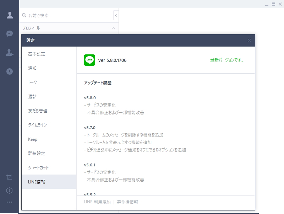Image resolution: width=284 pixels, height=214 pixels.
Task: Collapse the プロフィール section
Action: [113, 28]
